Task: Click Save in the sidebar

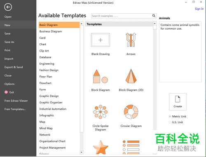Action: click(x=7, y=33)
